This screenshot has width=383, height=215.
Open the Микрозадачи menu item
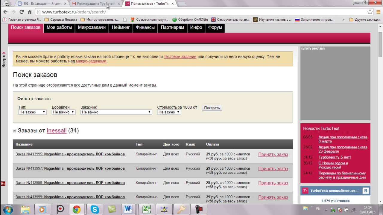coord(92,27)
